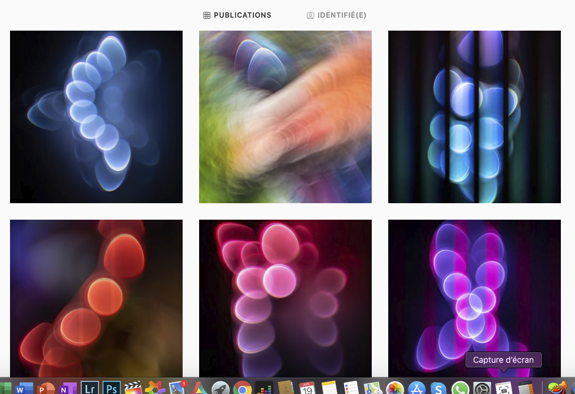Screen dimensions: 575x394
Task: Open Lightroom from the dock
Action: click(90, 388)
